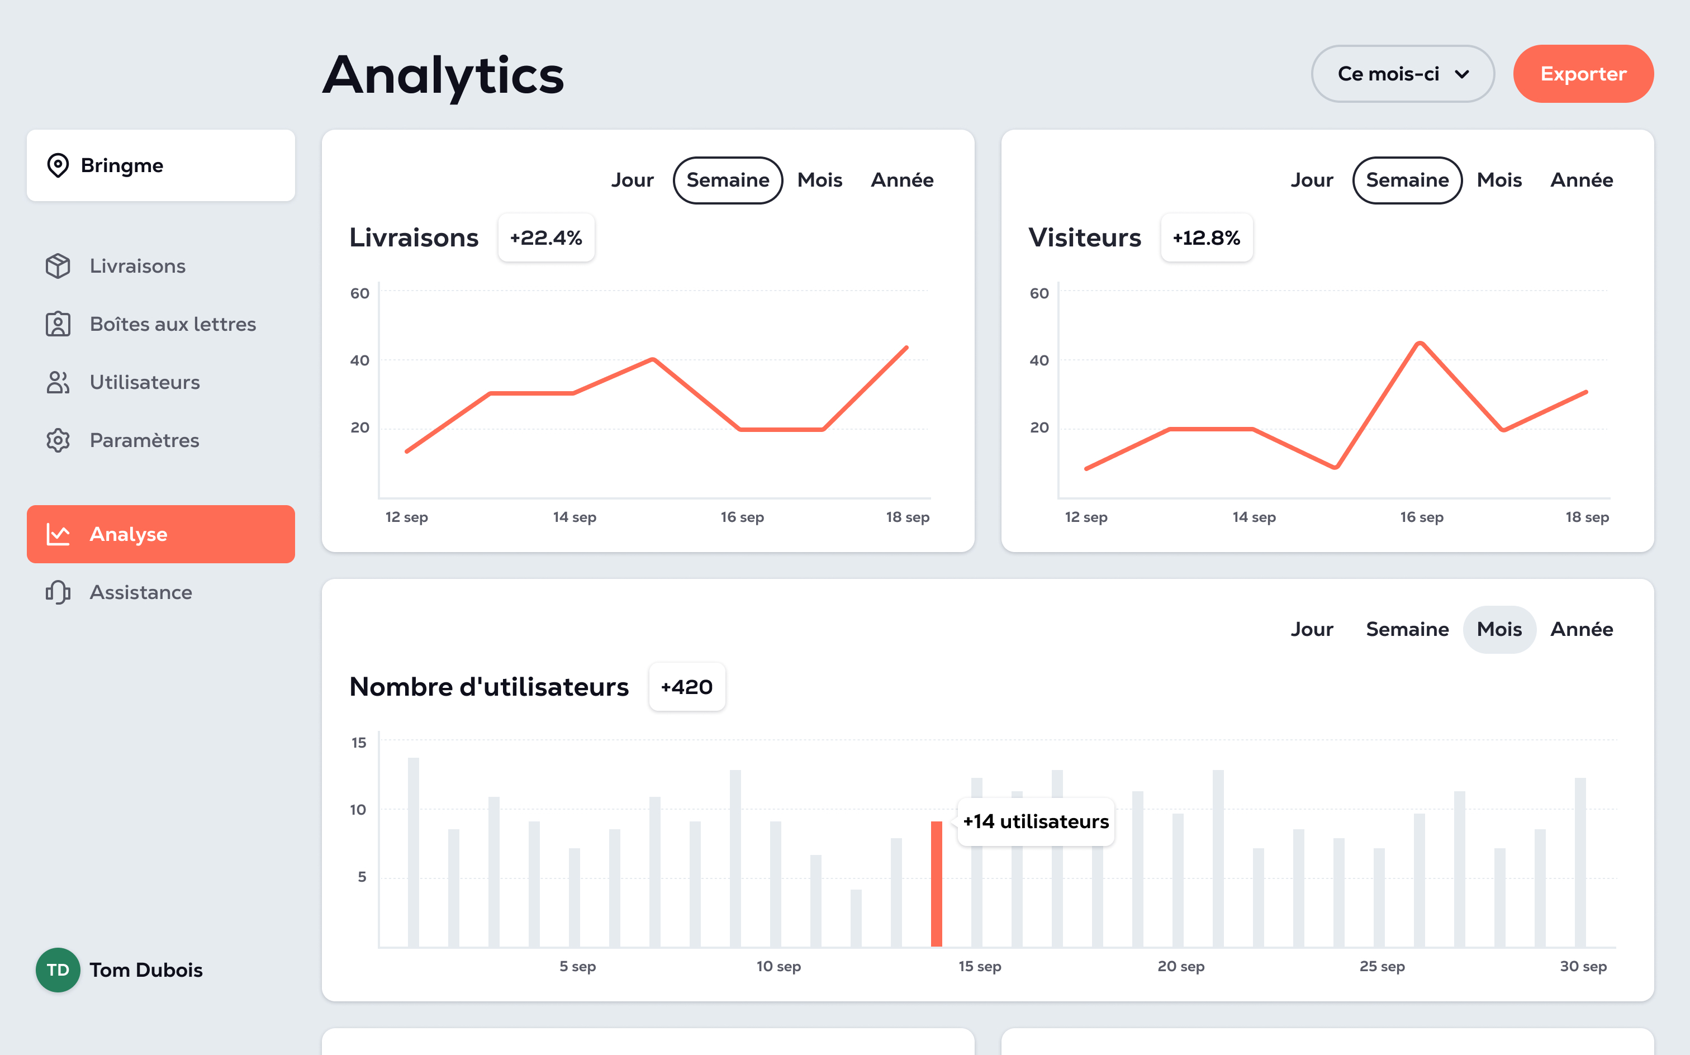Viewport: 1690px width, 1055px height.
Task: Switch Visiteurs chart to Mois
Action: pos(1499,180)
